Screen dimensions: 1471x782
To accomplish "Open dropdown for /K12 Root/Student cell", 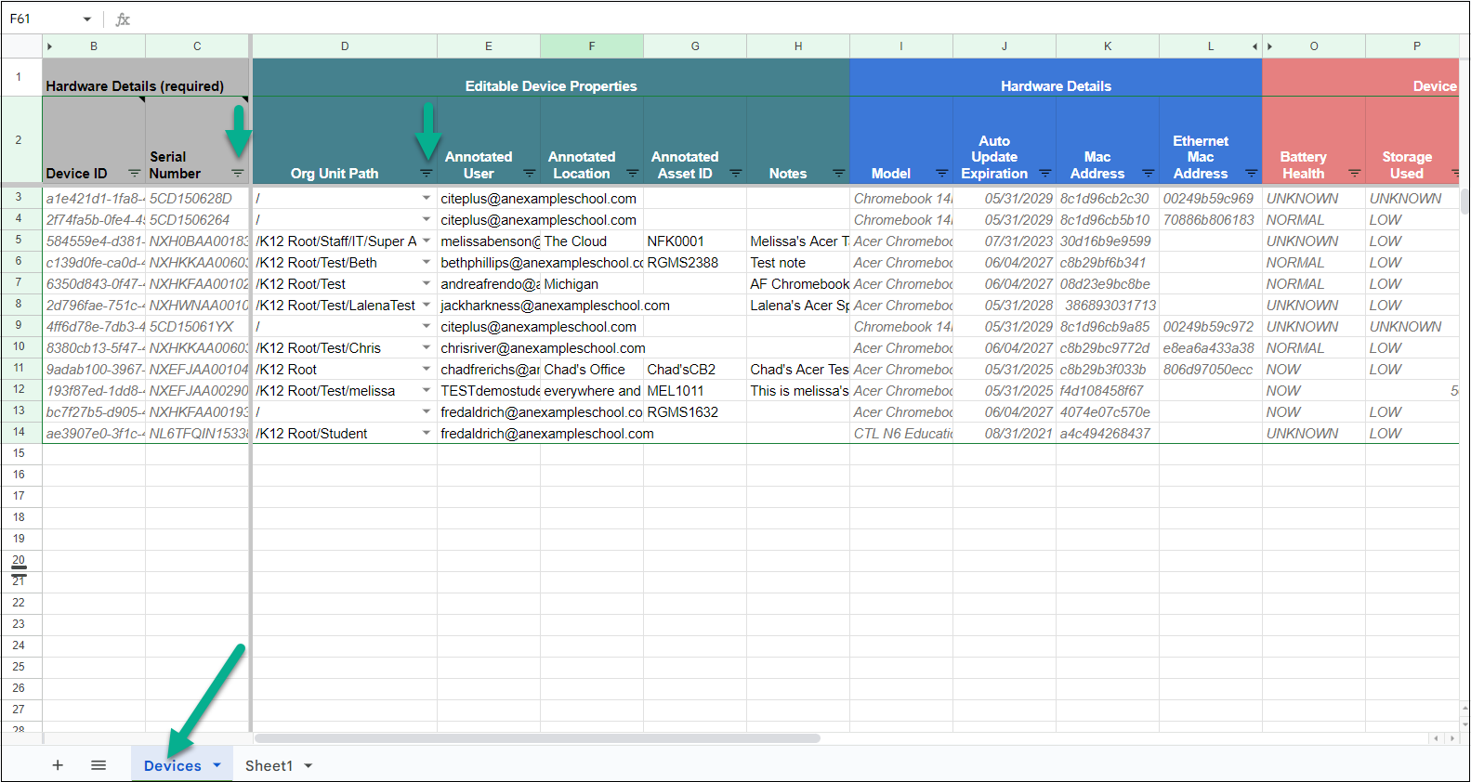I will coord(427,433).
